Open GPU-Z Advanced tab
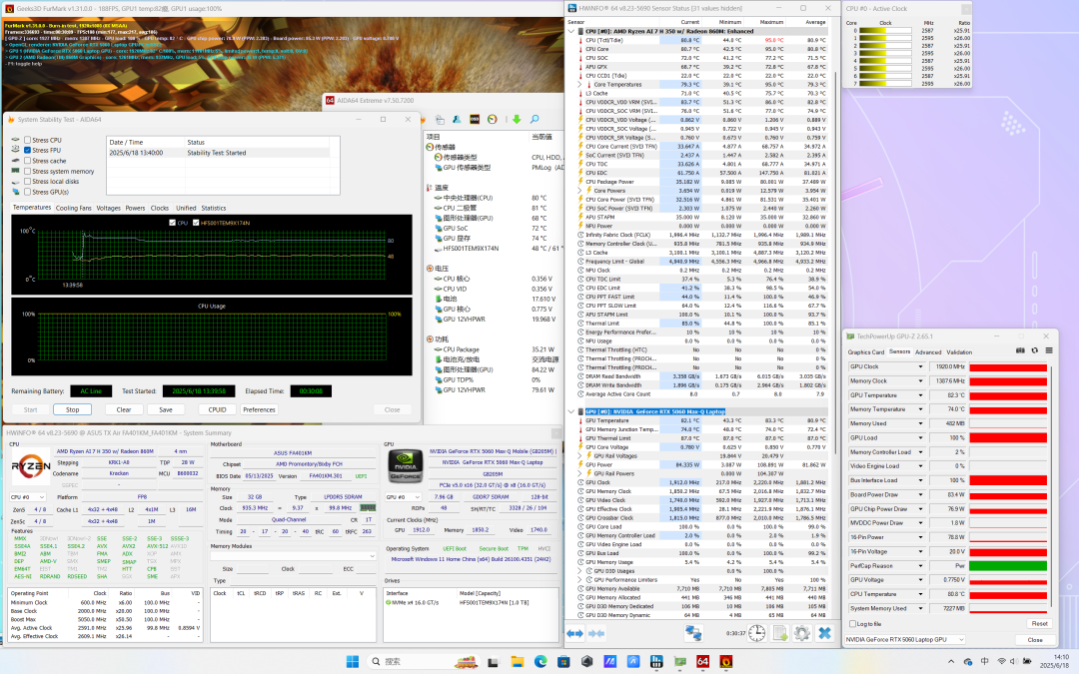The height and width of the screenshot is (674, 1079). pyautogui.click(x=927, y=352)
